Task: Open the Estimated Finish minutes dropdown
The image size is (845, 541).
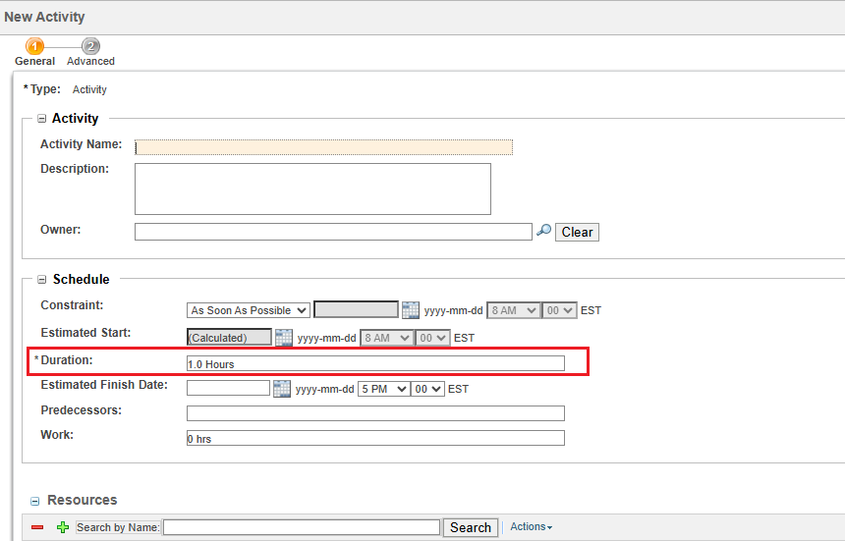Action: pyautogui.click(x=427, y=389)
